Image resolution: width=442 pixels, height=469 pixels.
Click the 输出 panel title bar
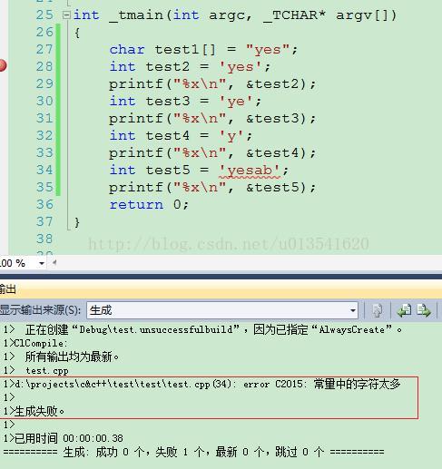[221, 288]
